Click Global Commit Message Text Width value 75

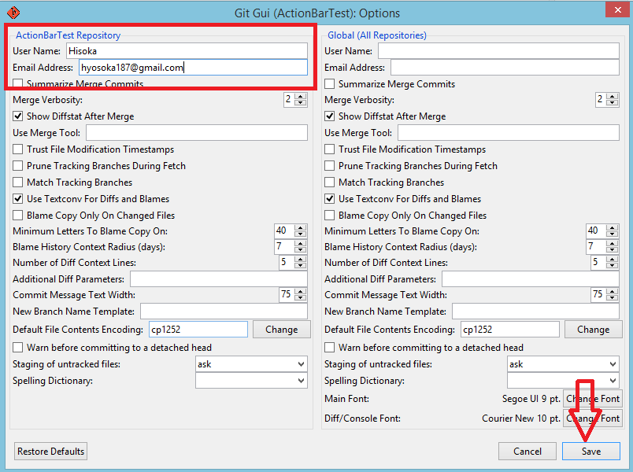[x=598, y=294]
